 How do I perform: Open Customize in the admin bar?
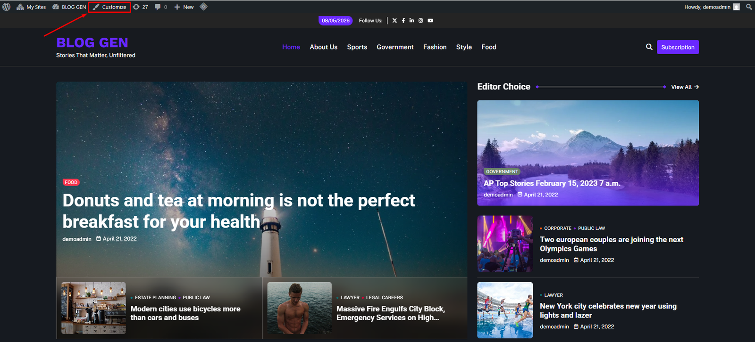pos(109,7)
